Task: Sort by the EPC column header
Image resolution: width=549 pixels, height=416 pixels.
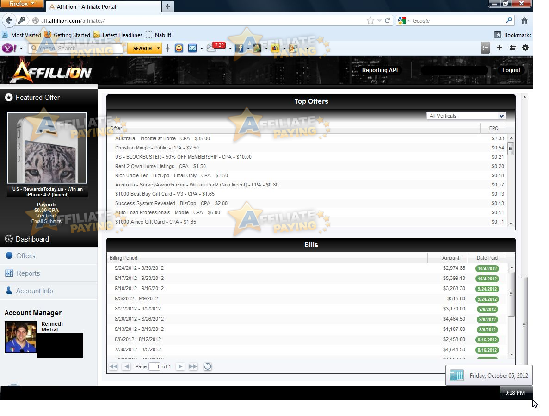Action: (493, 128)
